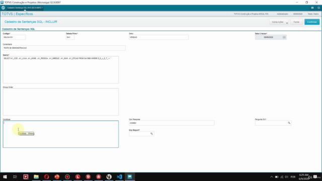Click the Comentario text field
This screenshot has height=181, width=322.
click(x=64, y=48)
